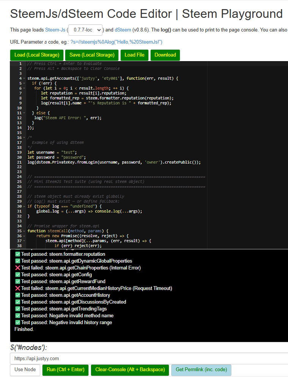This screenshot has height=378, width=288.
Task: Click Clear-Console (Alt + Backspace) button
Action: pos(130,370)
